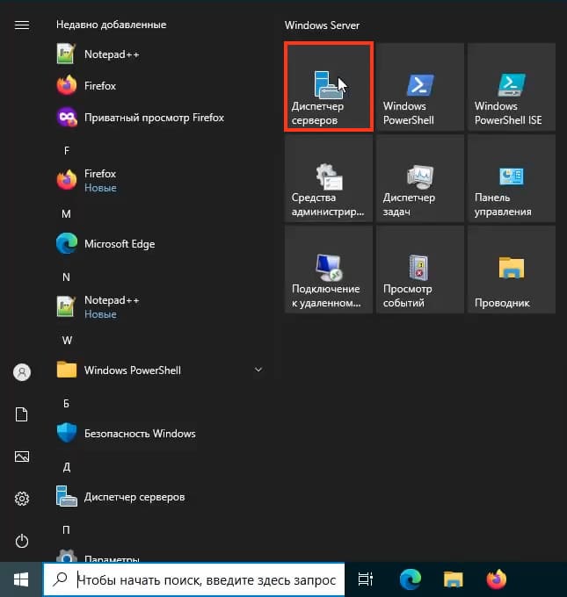Open Task View on the taskbar
Viewport: 567px width, 597px height.
[x=366, y=579]
